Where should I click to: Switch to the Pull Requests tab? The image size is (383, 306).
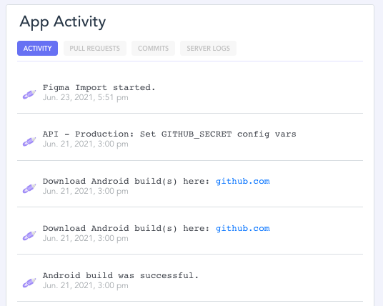coord(95,49)
